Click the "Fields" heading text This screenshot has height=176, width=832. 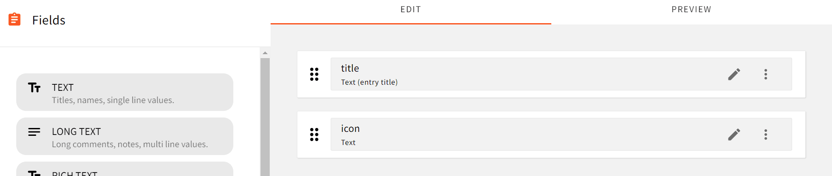[49, 20]
